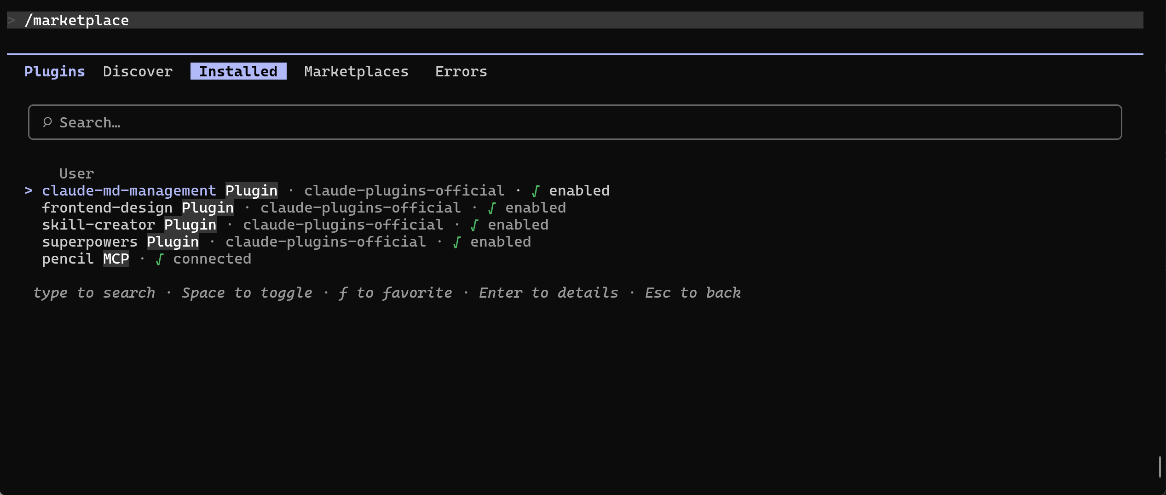Click claude-plugins-official source on superpowers row
Viewport: 1166px width, 495px height.
[x=325, y=242]
